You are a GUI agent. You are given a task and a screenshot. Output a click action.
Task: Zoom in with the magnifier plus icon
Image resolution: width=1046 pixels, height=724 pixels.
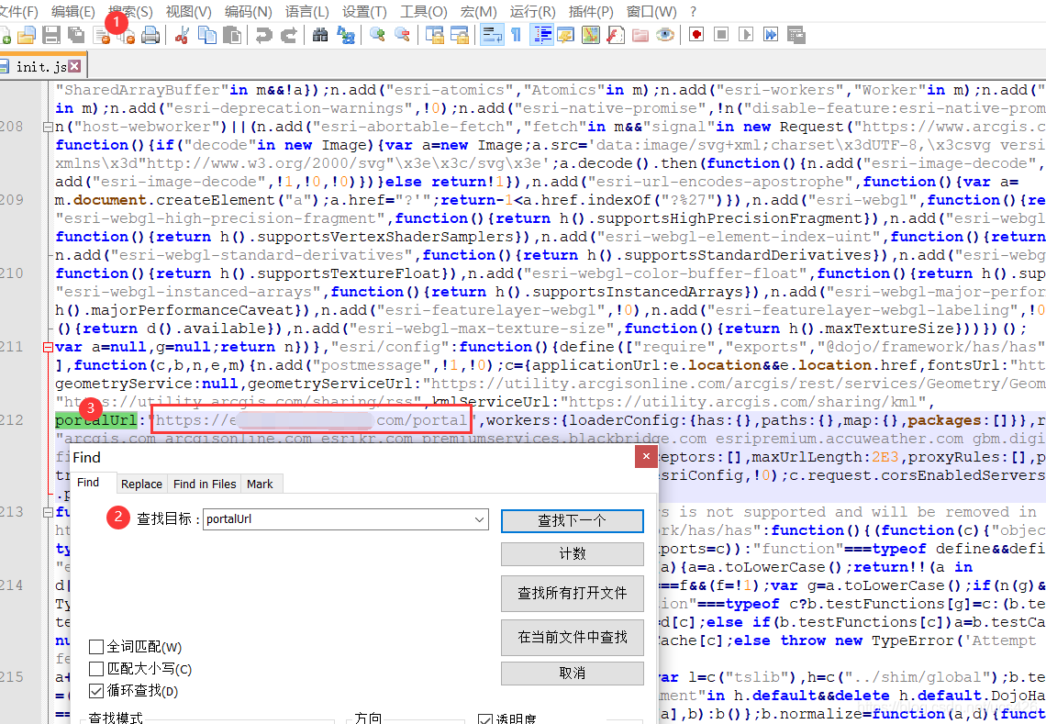tap(378, 35)
